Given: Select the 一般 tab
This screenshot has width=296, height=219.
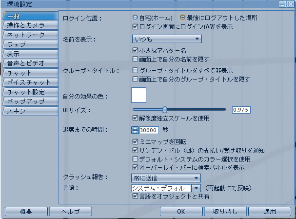Looking at the screenshot, I should pos(31,16).
